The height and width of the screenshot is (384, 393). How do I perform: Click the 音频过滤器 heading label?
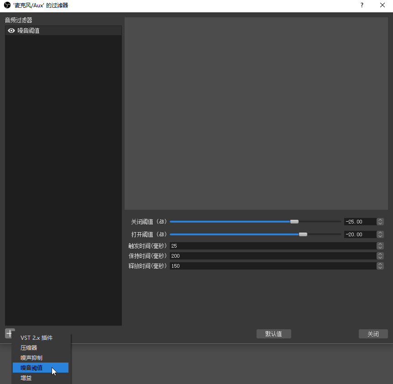coord(19,20)
